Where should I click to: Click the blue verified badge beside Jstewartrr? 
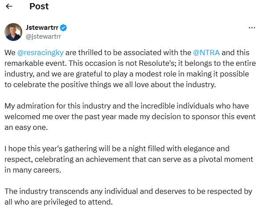[x=63, y=28]
